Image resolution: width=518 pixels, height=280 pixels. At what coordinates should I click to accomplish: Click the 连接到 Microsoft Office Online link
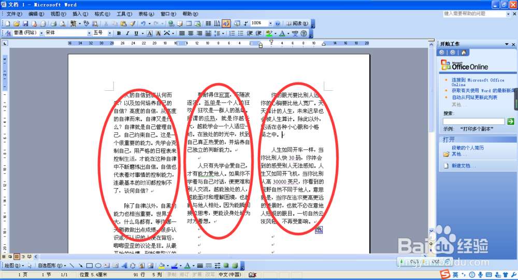478,82
